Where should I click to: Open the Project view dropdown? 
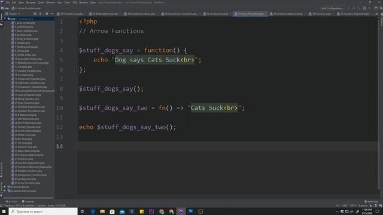(x=13, y=14)
